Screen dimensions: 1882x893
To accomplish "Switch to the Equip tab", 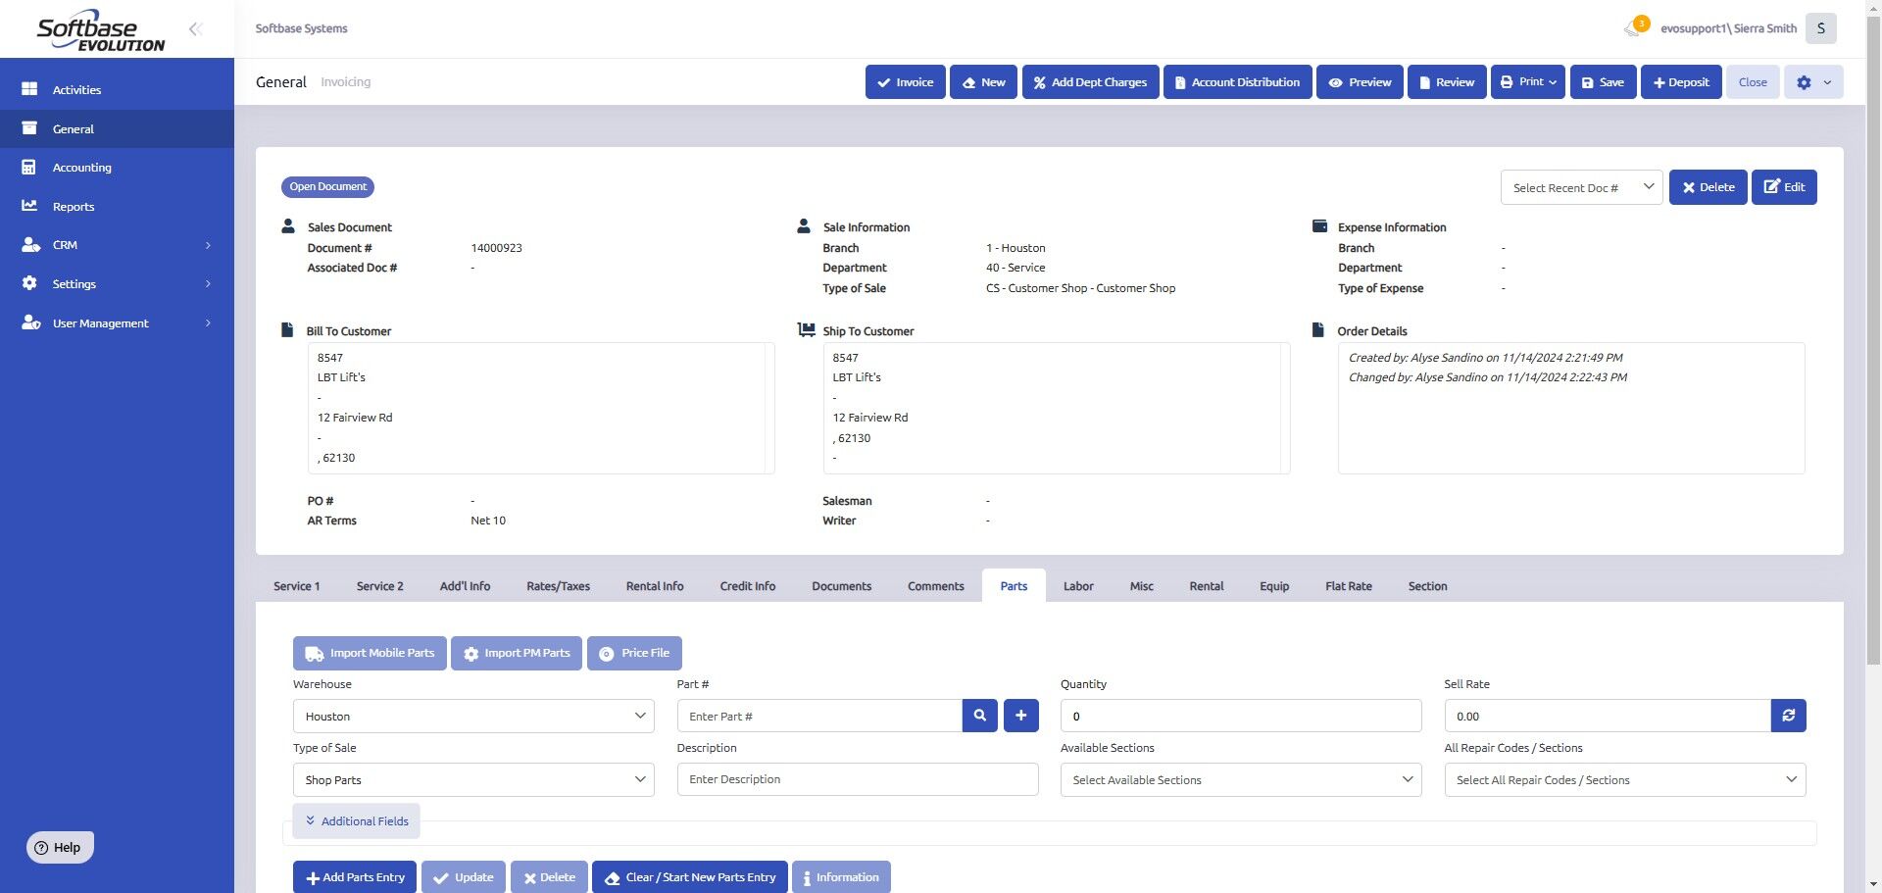I will (1274, 586).
